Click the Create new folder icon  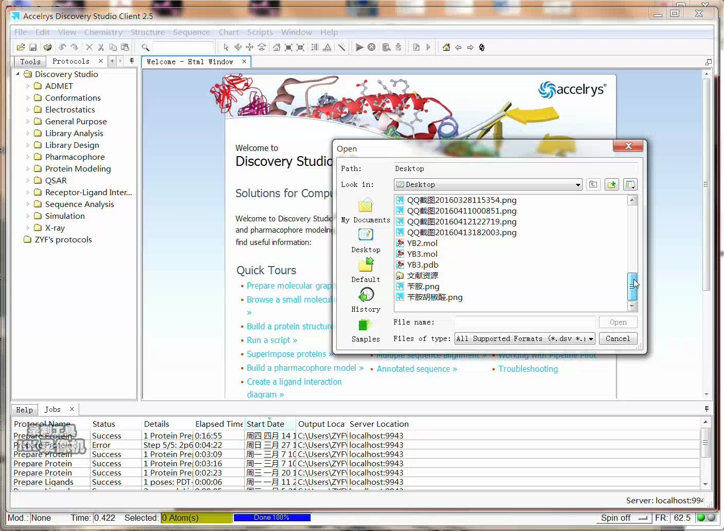point(611,184)
